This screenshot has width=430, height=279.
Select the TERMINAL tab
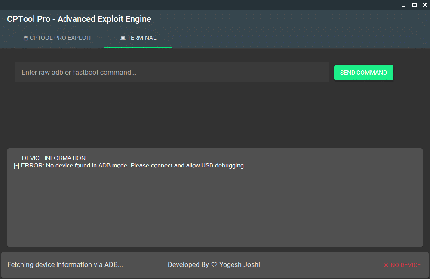tap(138, 38)
